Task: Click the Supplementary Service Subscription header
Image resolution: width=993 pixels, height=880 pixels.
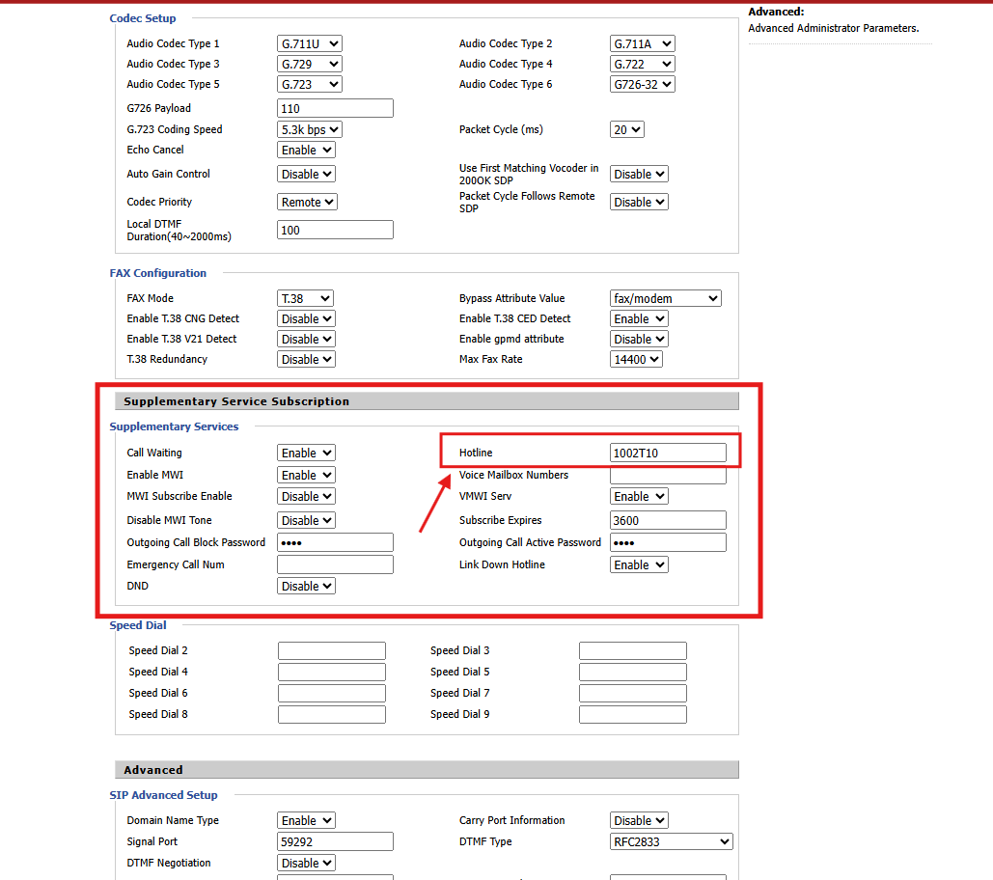Action: click(427, 401)
